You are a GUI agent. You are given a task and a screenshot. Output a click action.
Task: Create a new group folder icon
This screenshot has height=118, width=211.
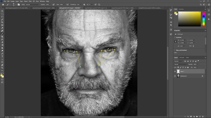197,117
